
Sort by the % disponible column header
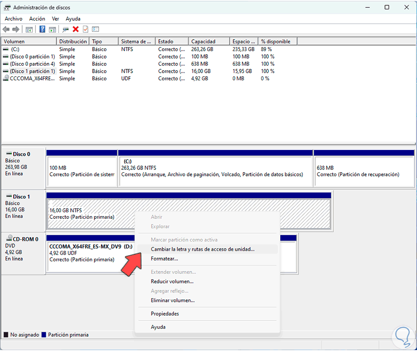278,42
